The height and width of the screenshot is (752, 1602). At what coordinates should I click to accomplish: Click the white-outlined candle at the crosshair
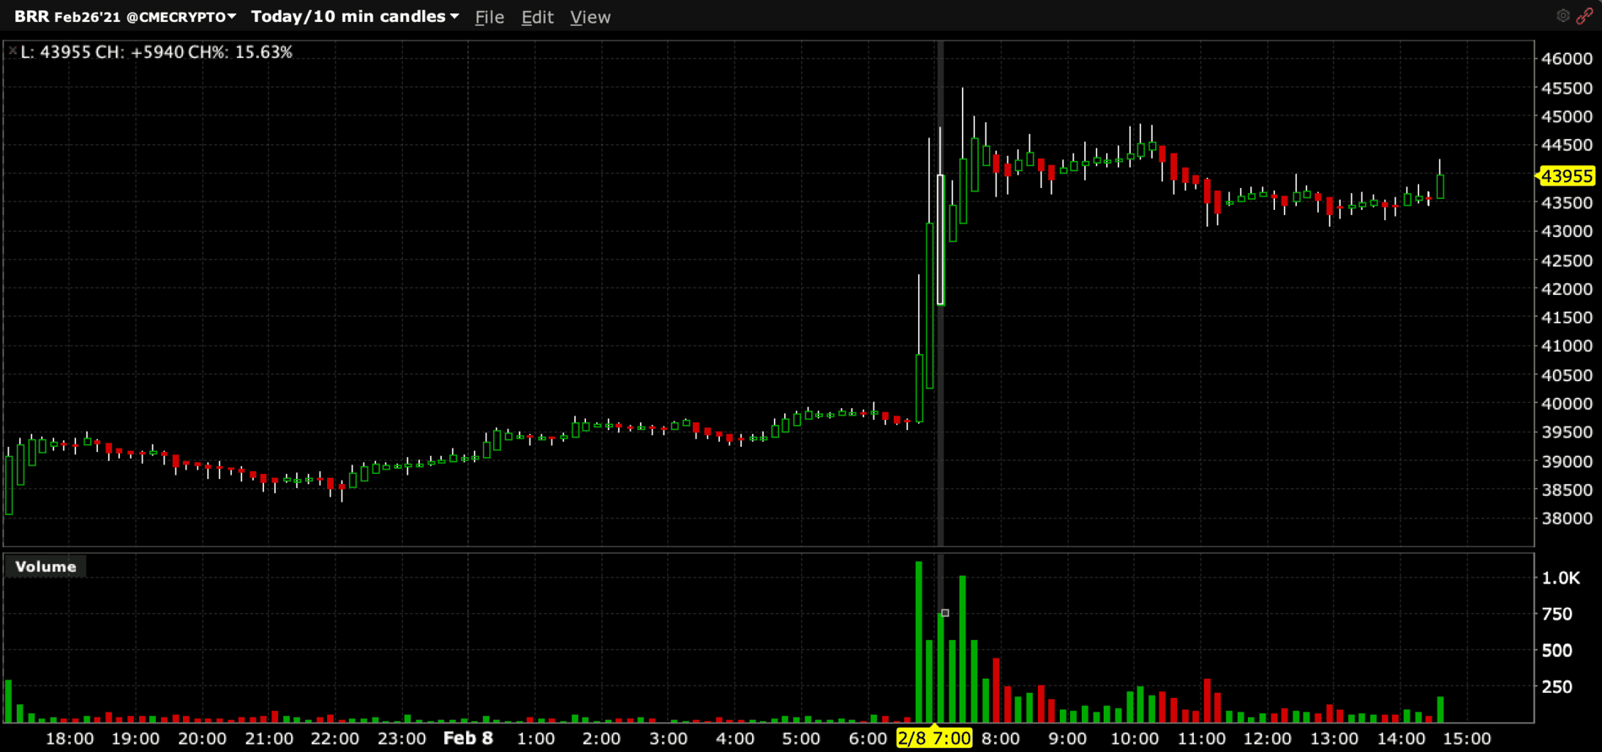click(x=941, y=240)
